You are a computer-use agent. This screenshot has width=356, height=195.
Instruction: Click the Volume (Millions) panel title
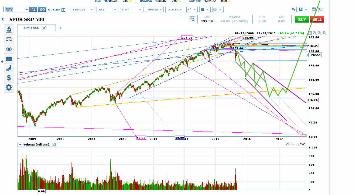pos(36,144)
